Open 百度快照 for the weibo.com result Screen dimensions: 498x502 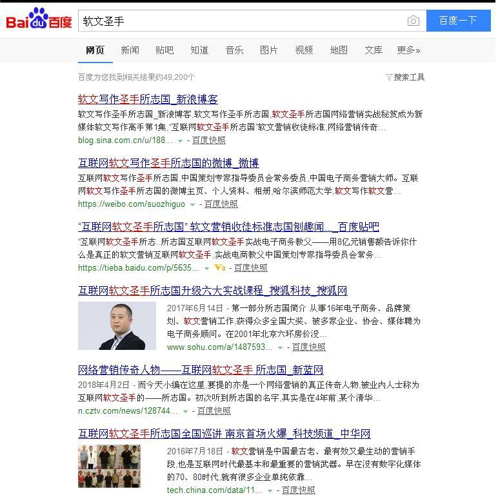221,204
